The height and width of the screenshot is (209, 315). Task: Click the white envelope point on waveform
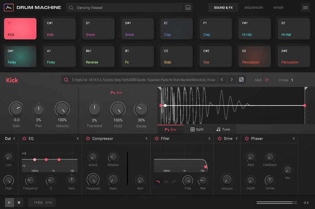coord(165,105)
